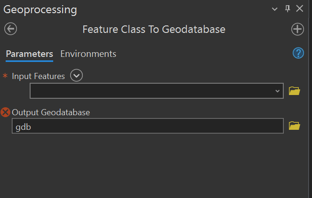
Task: Open the Input Features dropdown list arrow
Action: pos(277,91)
